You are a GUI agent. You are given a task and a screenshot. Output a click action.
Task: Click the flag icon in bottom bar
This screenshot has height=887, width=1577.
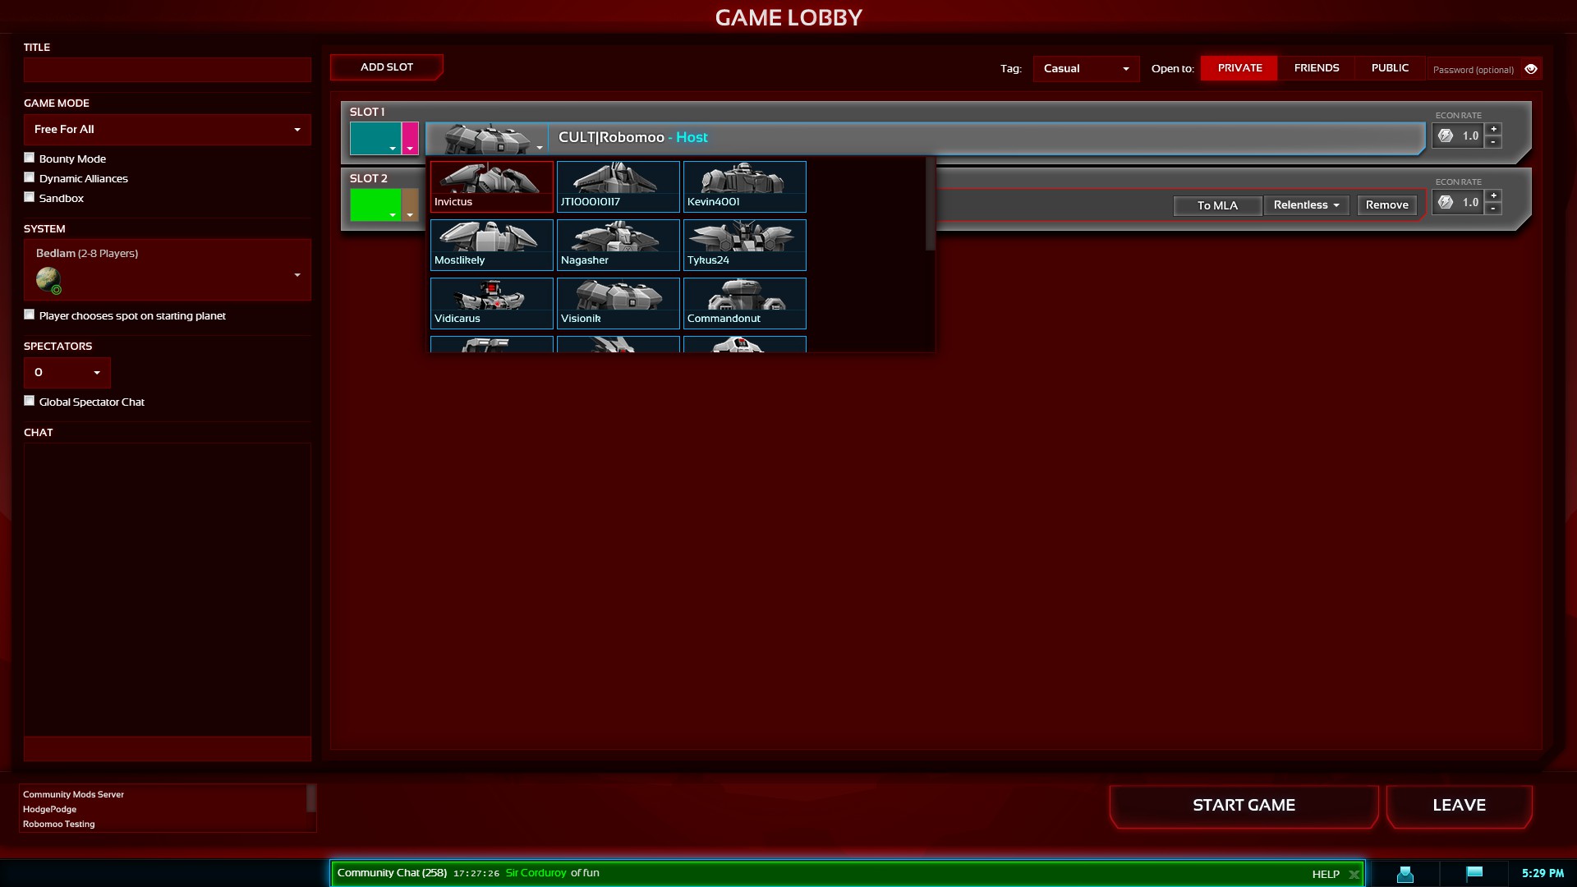click(x=1474, y=873)
